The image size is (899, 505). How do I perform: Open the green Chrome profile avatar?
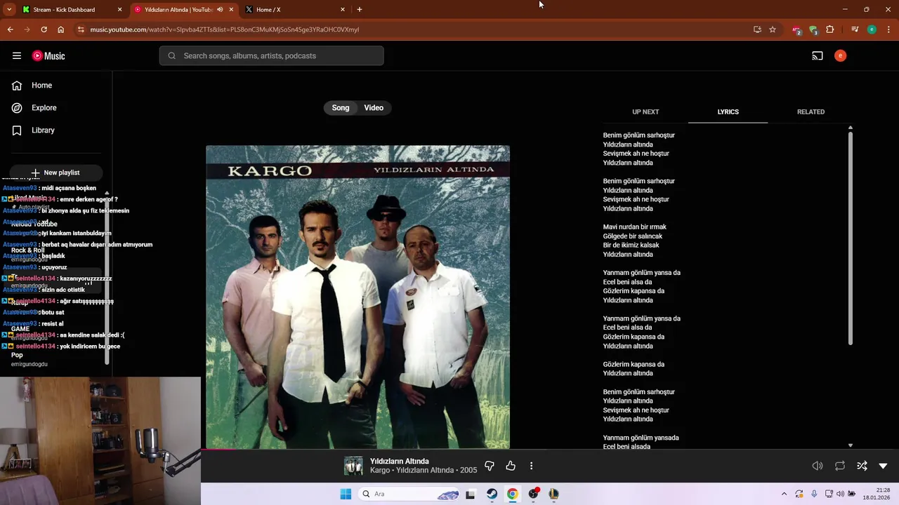872,29
